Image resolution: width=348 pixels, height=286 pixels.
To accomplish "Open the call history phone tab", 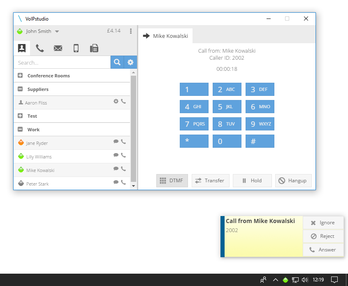I will [40, 48].
